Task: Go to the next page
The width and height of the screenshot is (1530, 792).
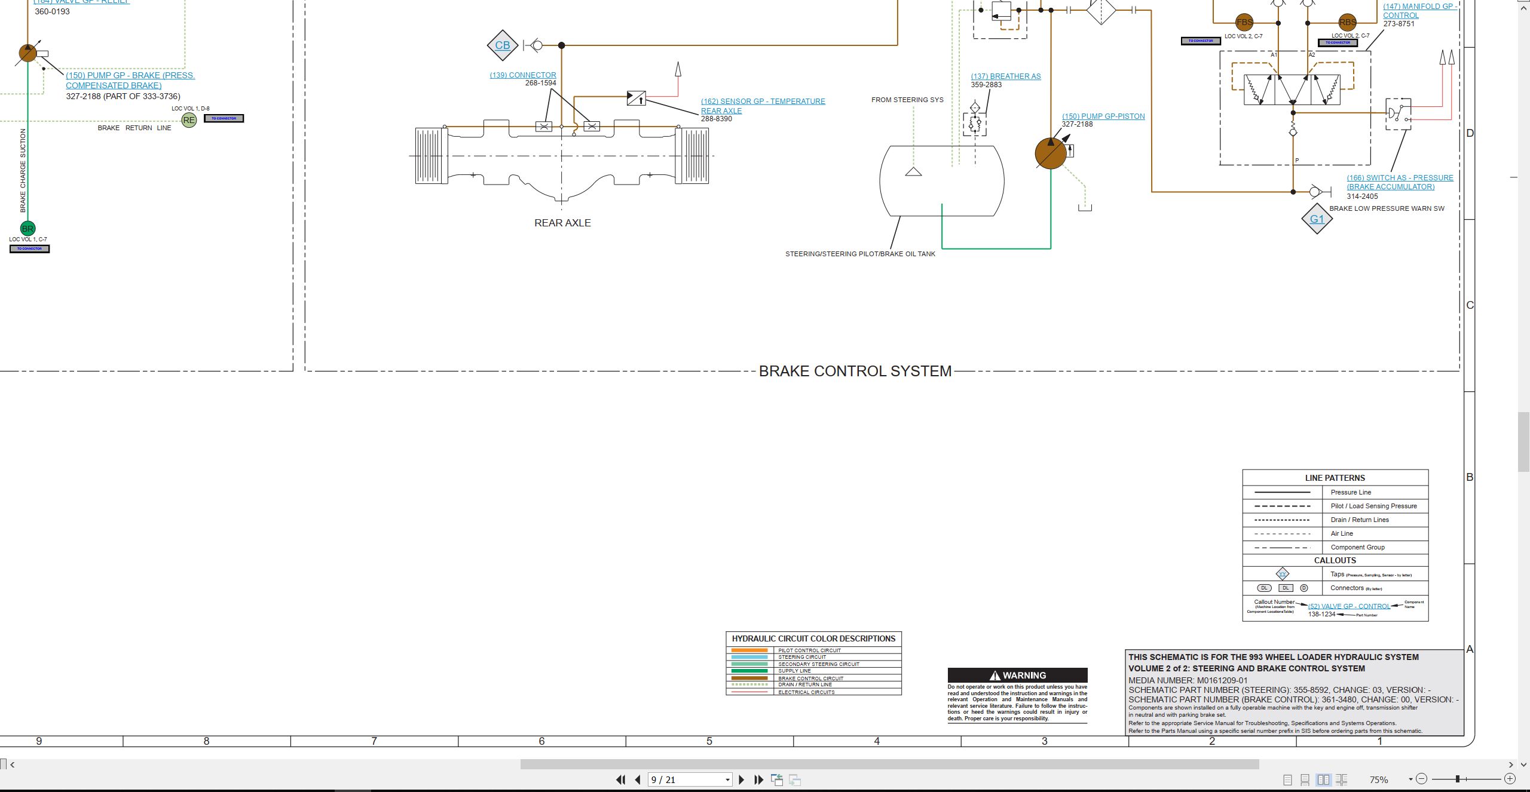Action: [x=742, y=779]
